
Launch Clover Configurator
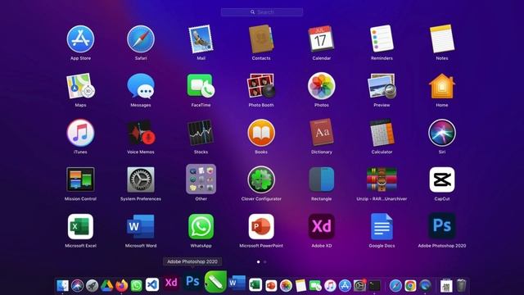coord(261,179)
